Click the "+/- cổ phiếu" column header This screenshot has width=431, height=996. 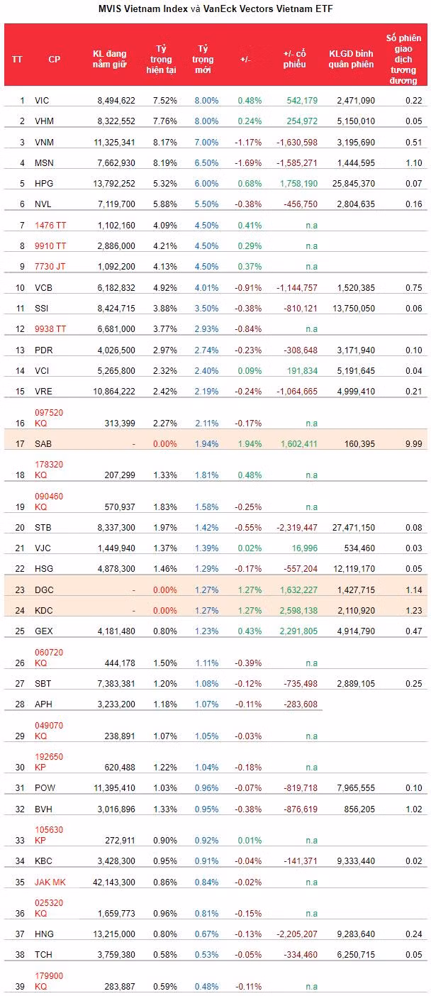[x=293, y=59]
